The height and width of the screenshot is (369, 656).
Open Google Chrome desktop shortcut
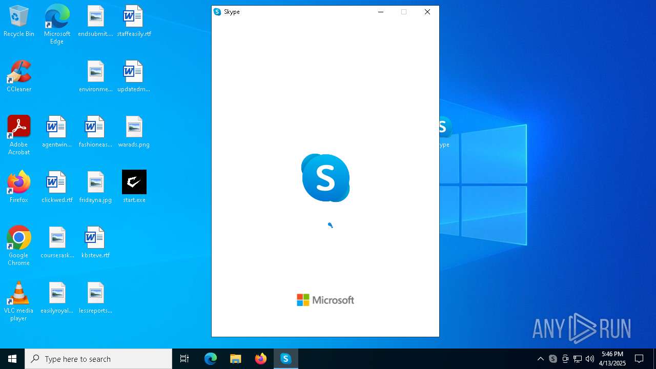pyautogui.click(x=19, y=245)
